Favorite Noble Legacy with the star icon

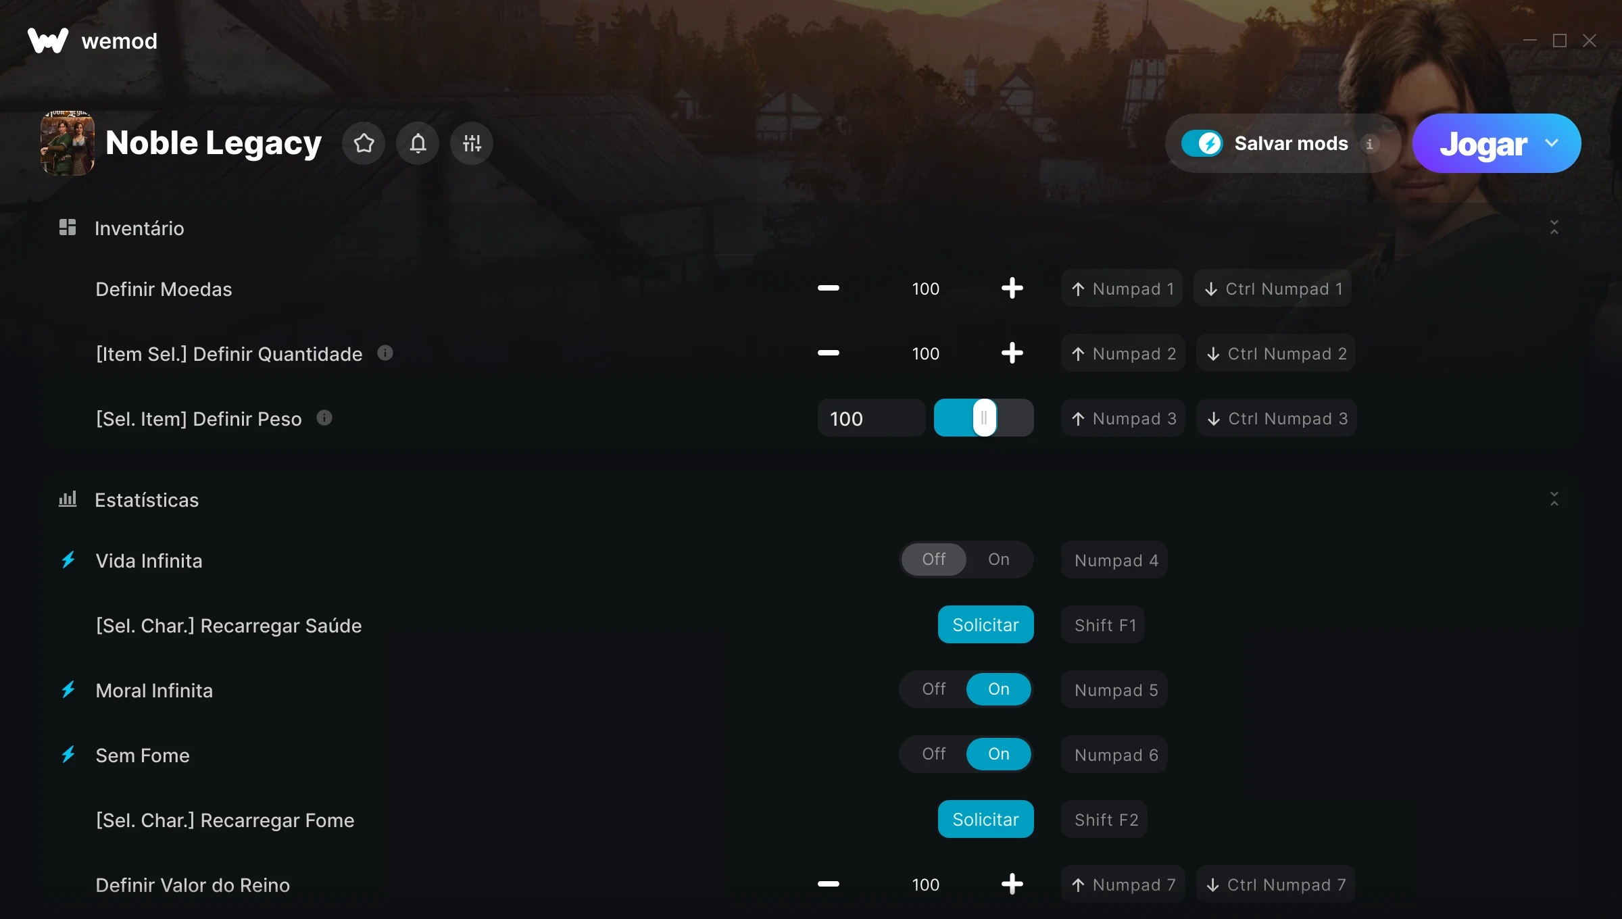coord(364,143)
